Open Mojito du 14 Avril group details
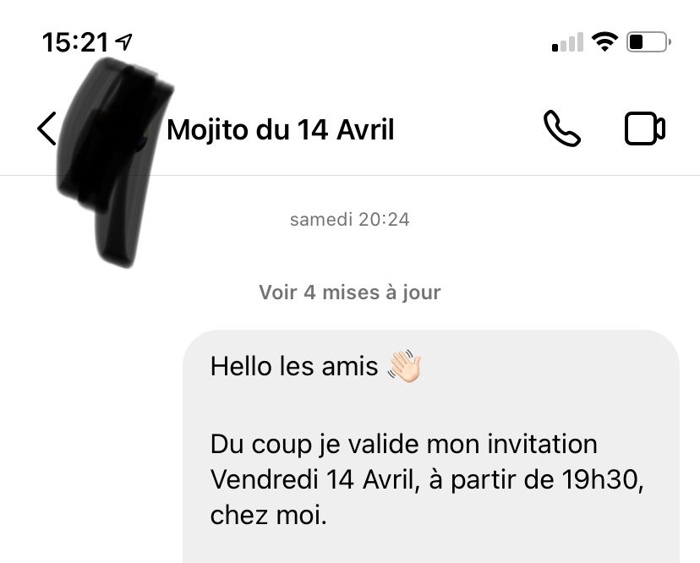700x563 pixels. tap(281, 130)
